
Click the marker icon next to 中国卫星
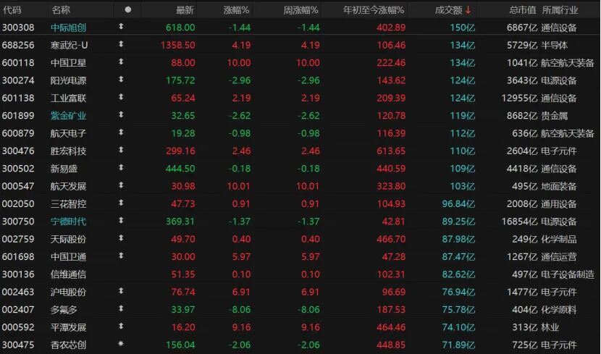coord(121,62)
